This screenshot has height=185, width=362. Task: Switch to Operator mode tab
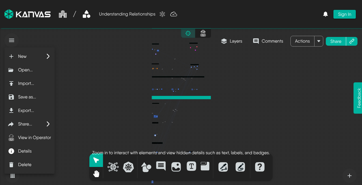click(203, 33)
